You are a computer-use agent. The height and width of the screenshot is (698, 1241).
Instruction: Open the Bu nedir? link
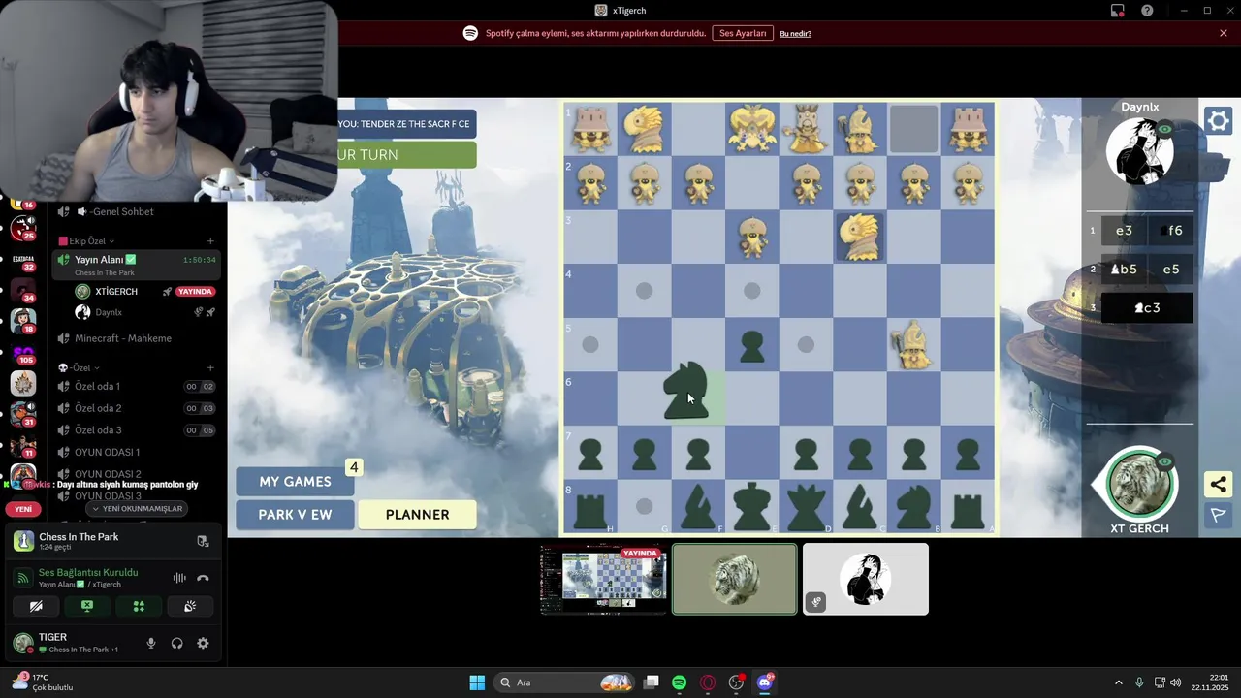pos(795,34)
